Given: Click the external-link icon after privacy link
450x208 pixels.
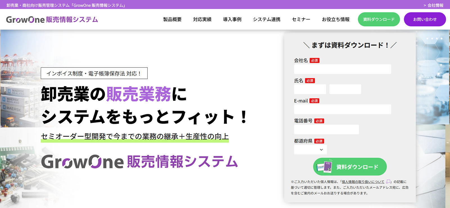Looking at the screenshot, I should [x=388, y=182].
